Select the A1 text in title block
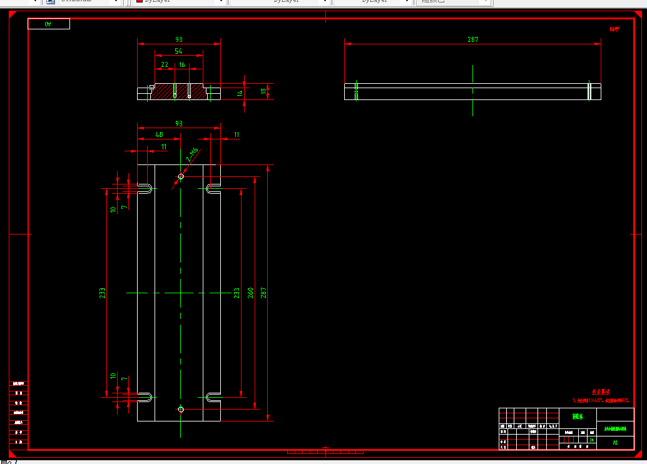Image resolution: width=647 pixels, height=464 pixels. point(615,443)
